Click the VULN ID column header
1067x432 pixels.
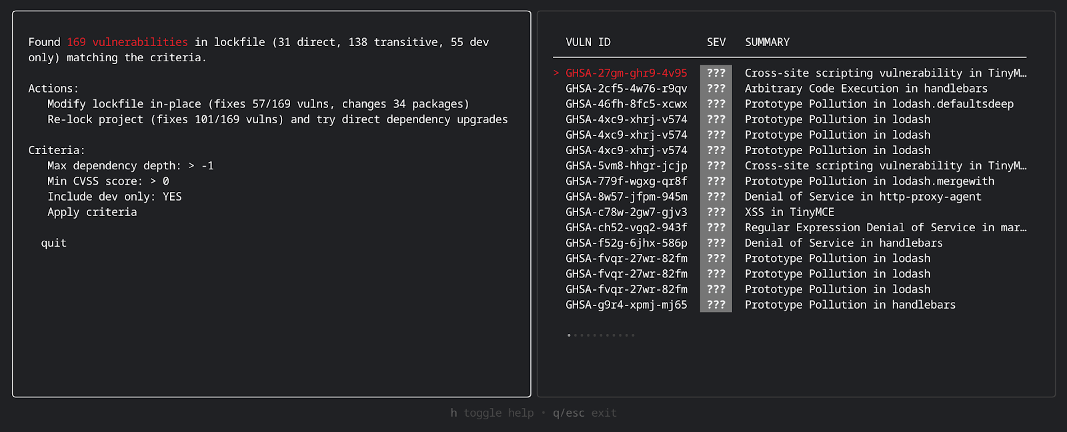coord(588,42)
